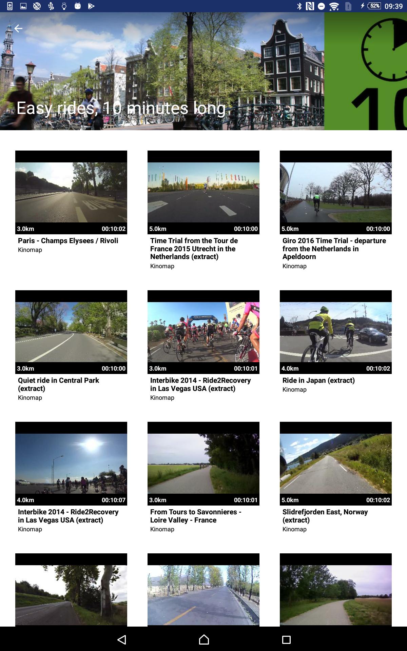Screen dimensions: 407x651
Task: Open the 3.0km Interbike 2014 Las Vegas thumbnail
Action: (x=203, y=332)
